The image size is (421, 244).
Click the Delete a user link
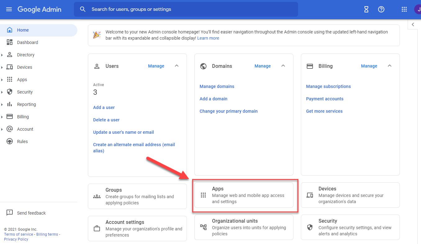(106, 120)
